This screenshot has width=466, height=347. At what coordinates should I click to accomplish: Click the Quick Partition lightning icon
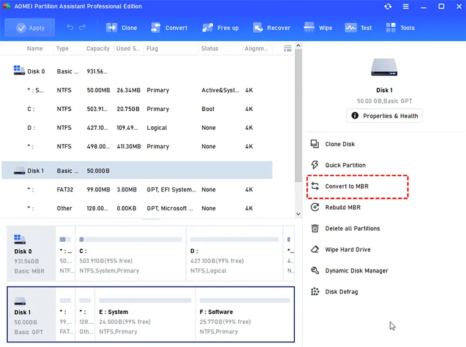click(315, 165)
